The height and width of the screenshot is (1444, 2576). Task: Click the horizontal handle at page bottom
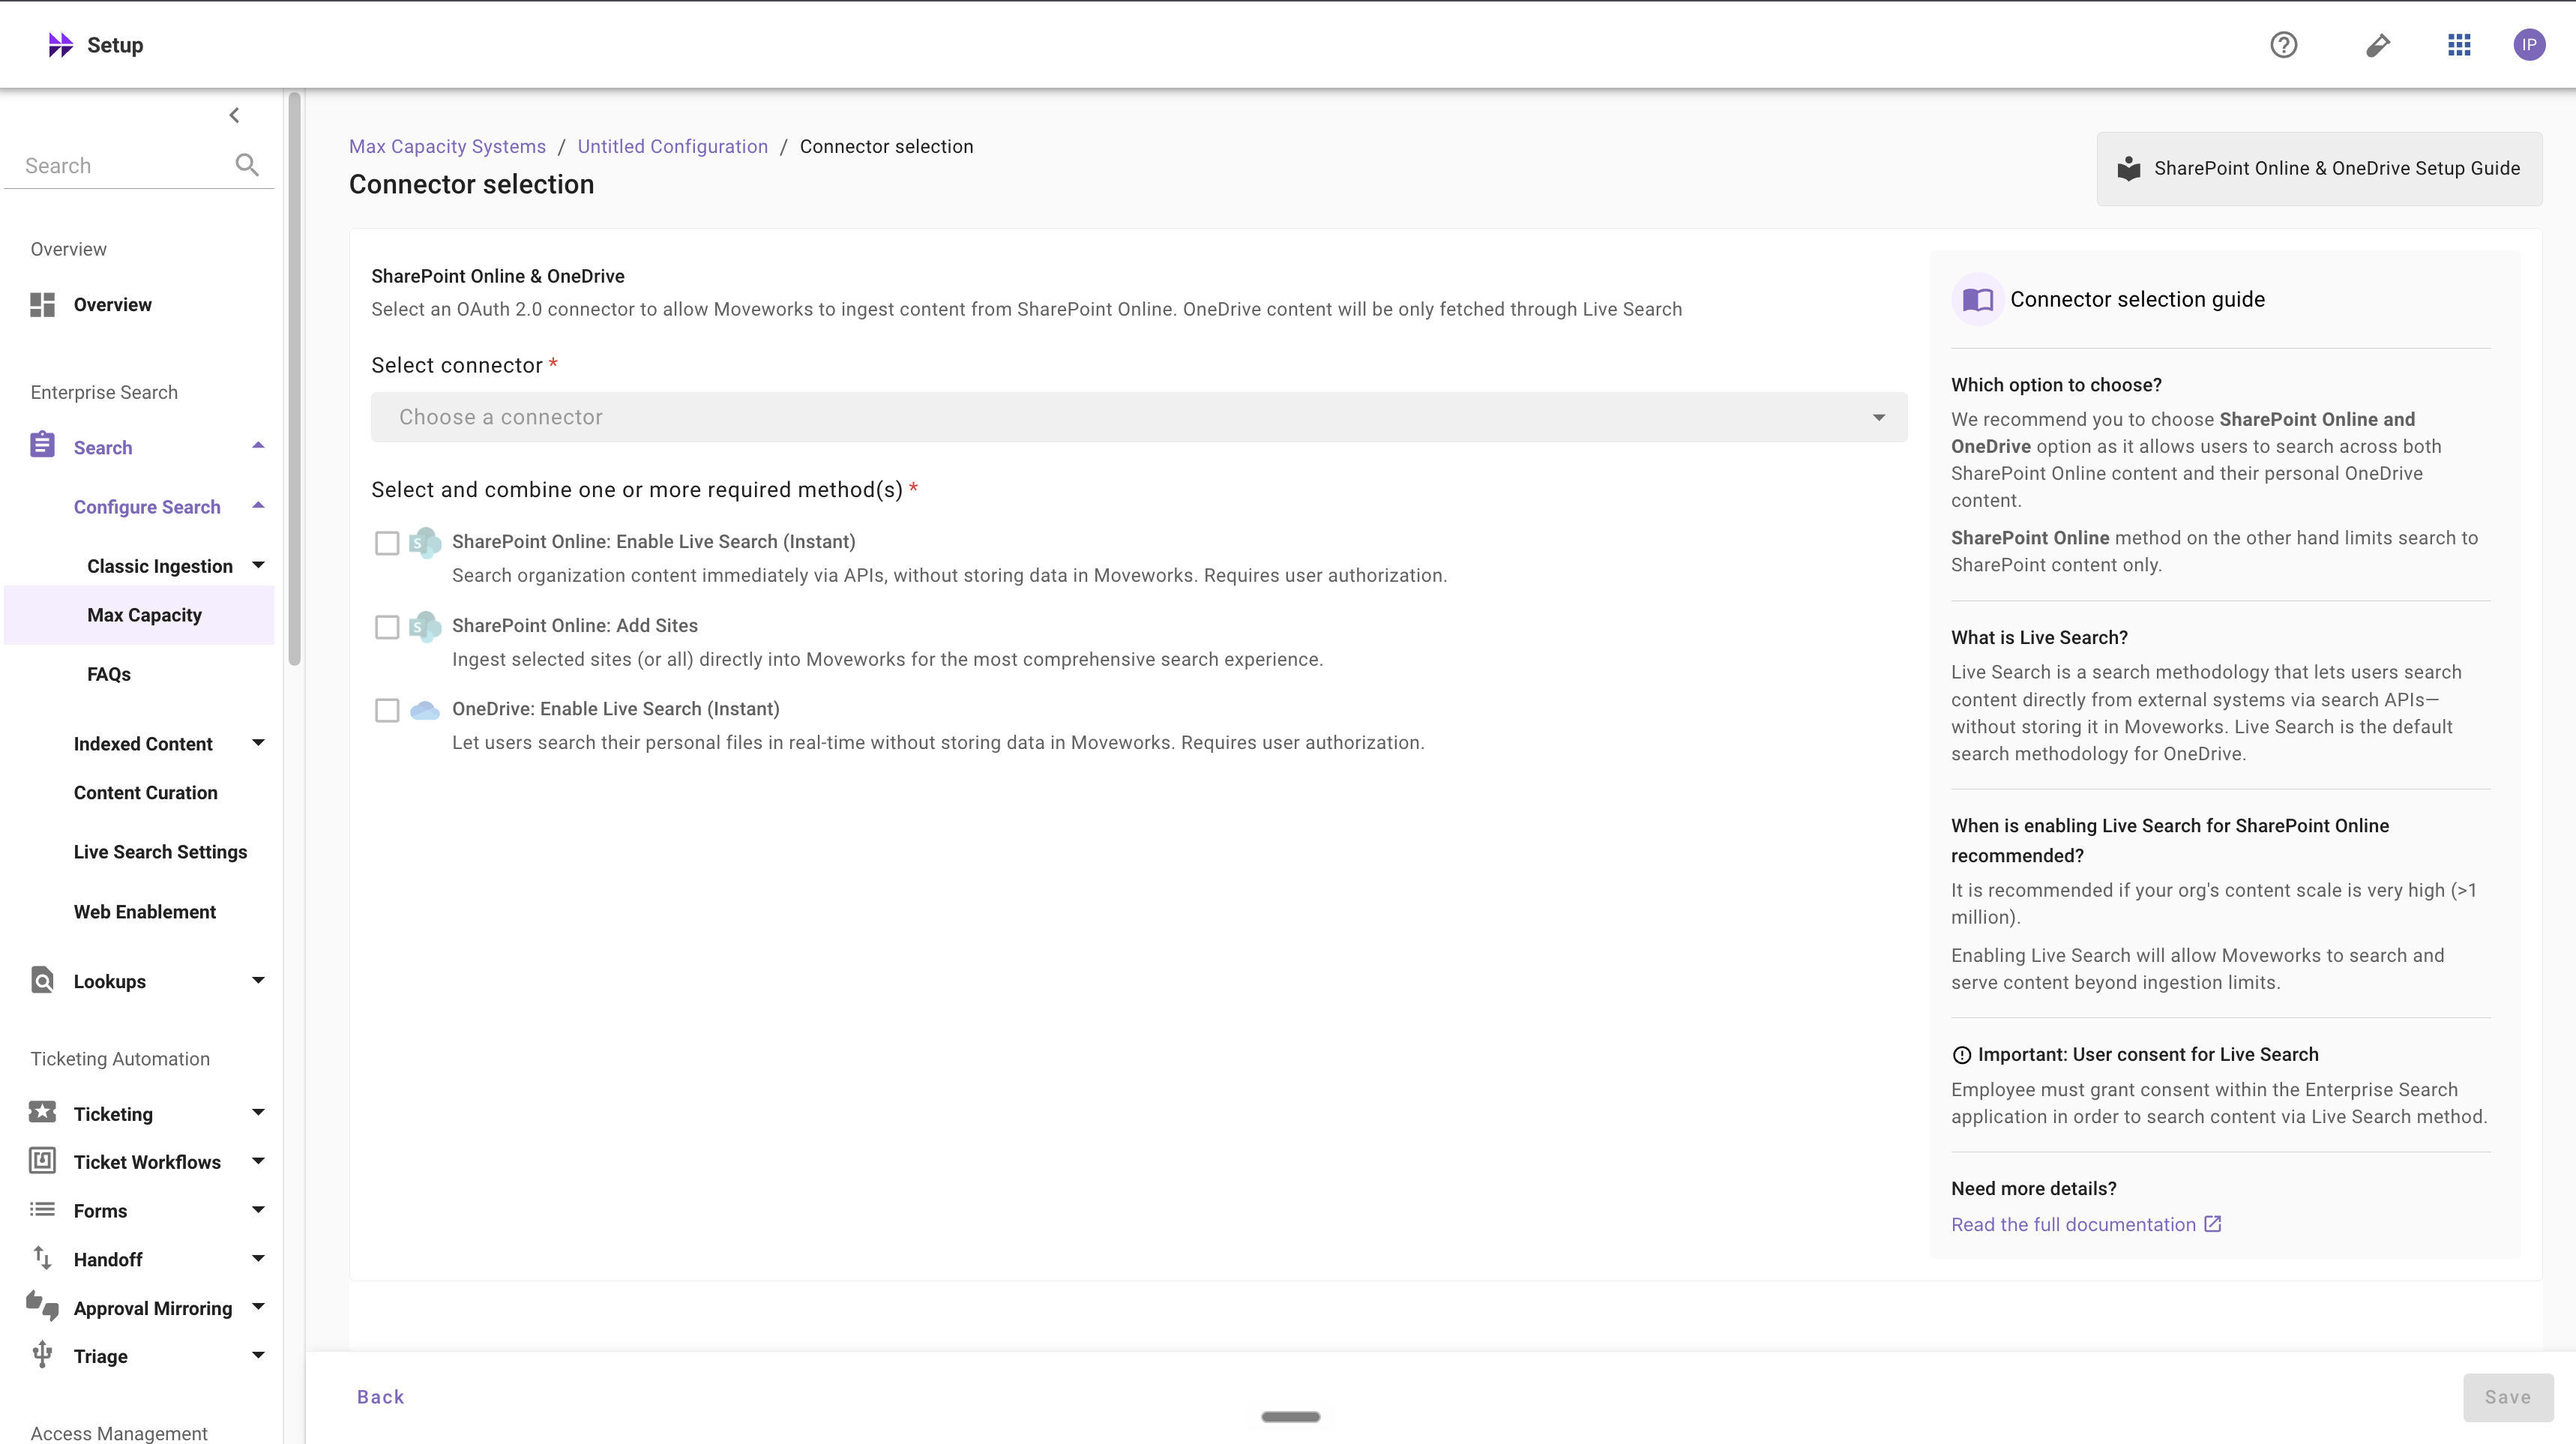(x=1291, y=1416)
